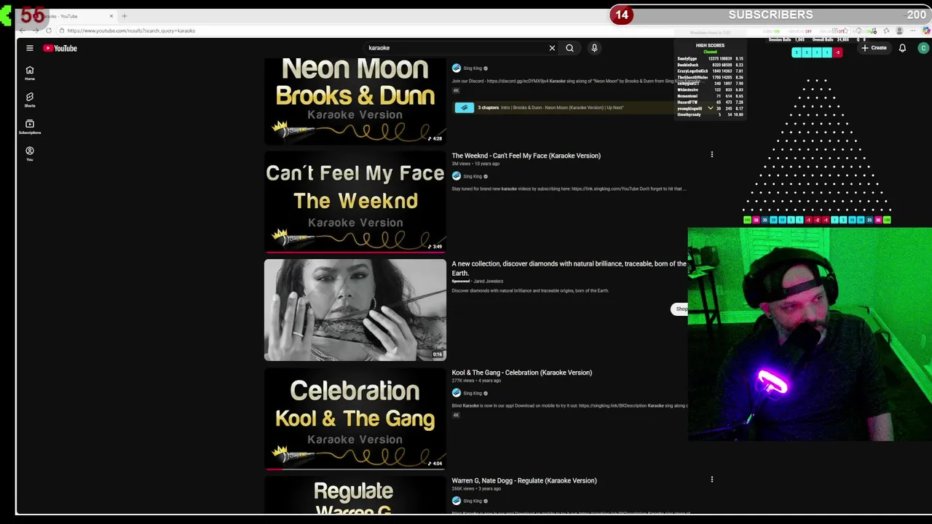
Task: Expand the 3 chapters chevron
Action: tap(710, 108)
